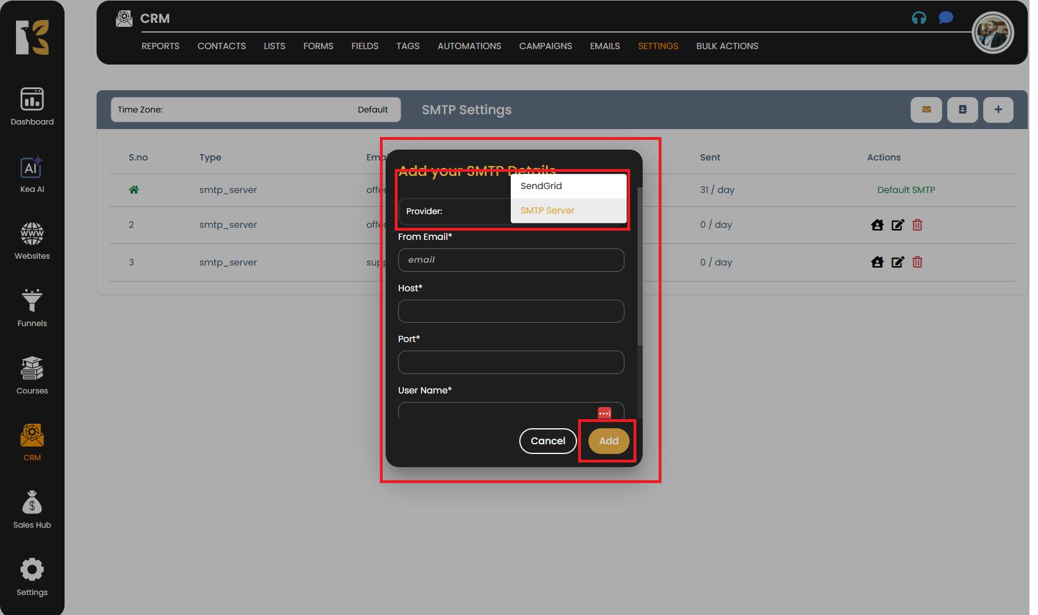1038x615 pixels.
Task: Delete SMTP row 2 with trash icon
Action: 917,225
